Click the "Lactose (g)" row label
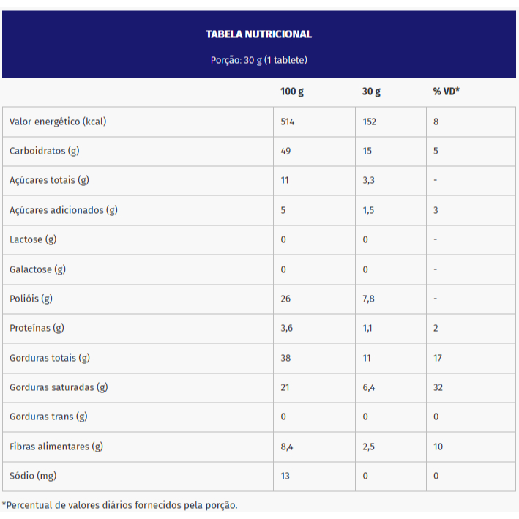 tap(33, 239)
